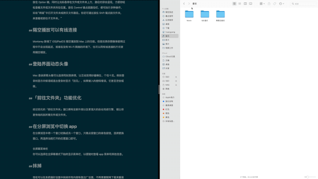Image resolution: width=318 pixels, height=179 pixels.
Task: Select the QQ音乐 folder
Action: 205,16
